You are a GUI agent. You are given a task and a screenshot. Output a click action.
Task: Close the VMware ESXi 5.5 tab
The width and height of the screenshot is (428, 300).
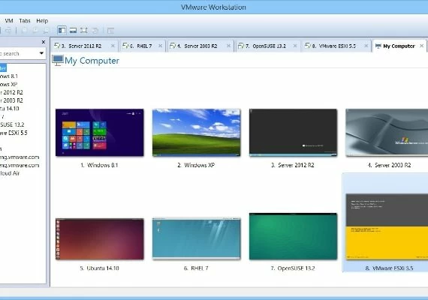coord(366,46)
